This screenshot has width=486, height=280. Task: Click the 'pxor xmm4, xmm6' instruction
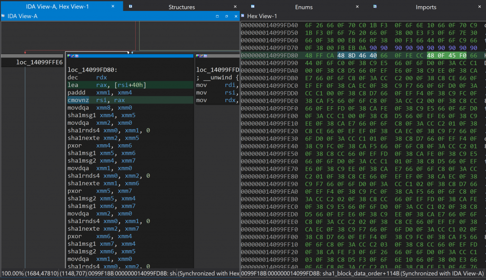point(100,145)
